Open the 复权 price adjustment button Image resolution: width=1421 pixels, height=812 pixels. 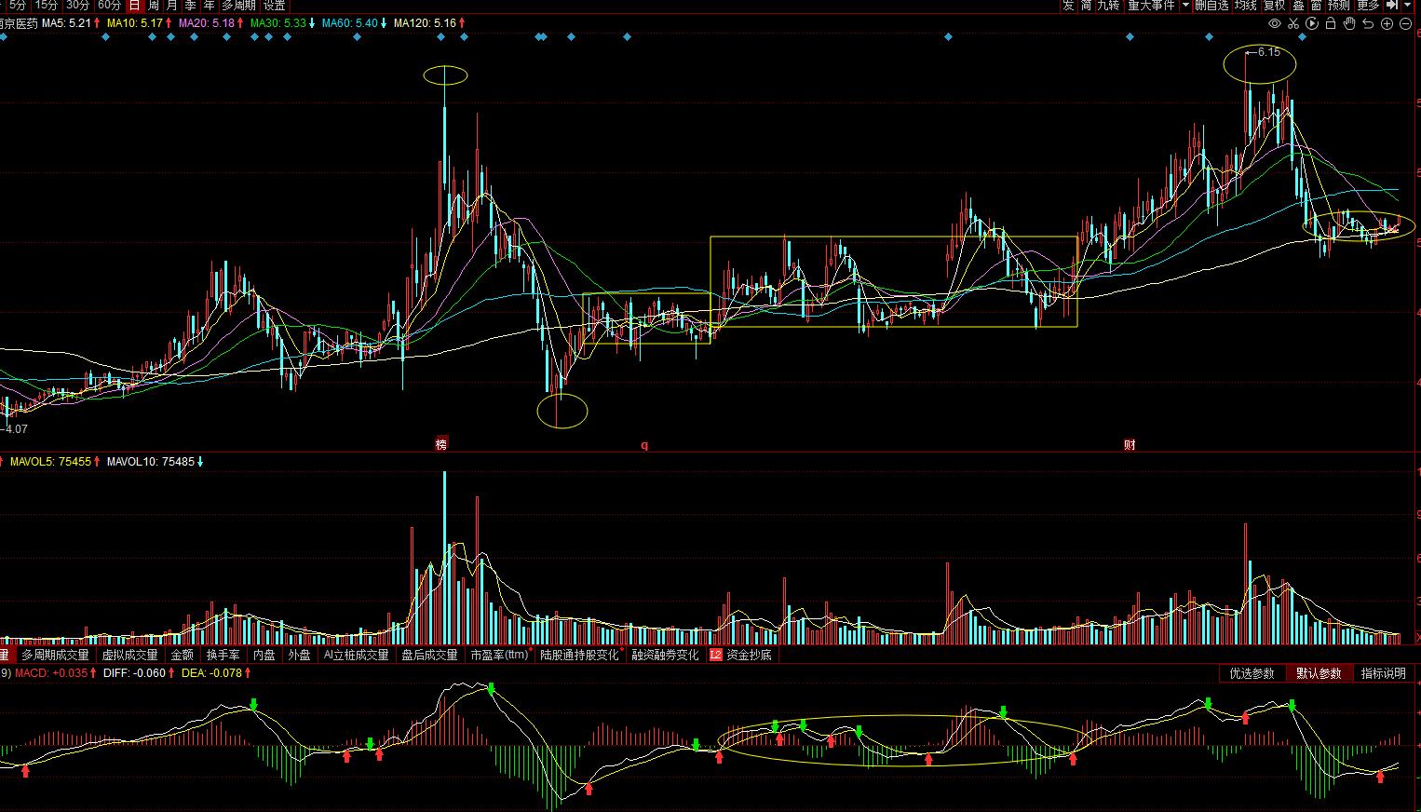click(1274, 6)
